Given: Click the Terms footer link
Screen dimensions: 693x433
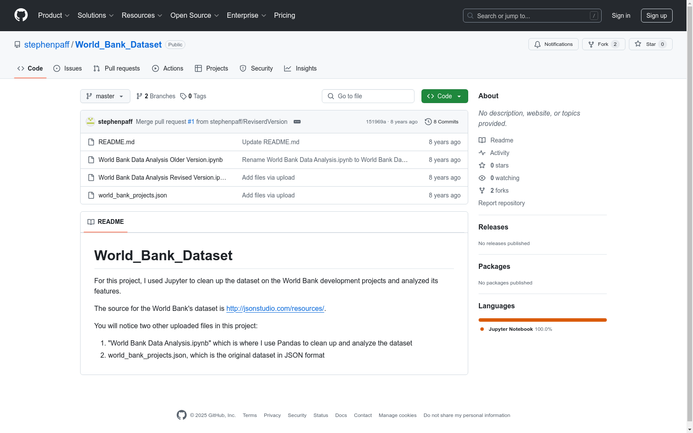Looking at the screenshot, I should [250, 415].
